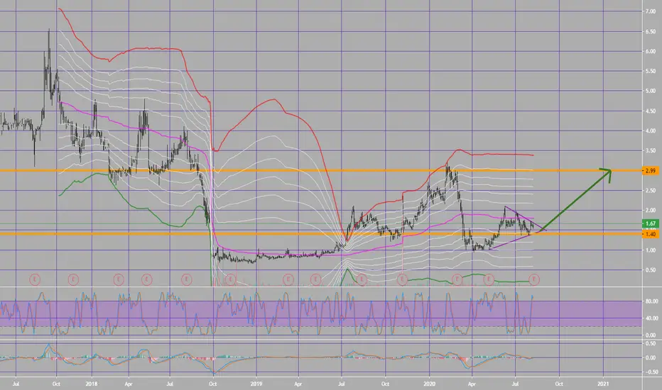Click the orange 1.40 price label
This screenshot has width=662, height=390.
[x=650, y=234]
